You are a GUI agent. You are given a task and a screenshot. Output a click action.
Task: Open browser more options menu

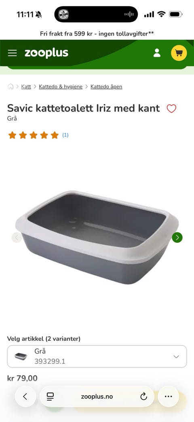point(168,397)
